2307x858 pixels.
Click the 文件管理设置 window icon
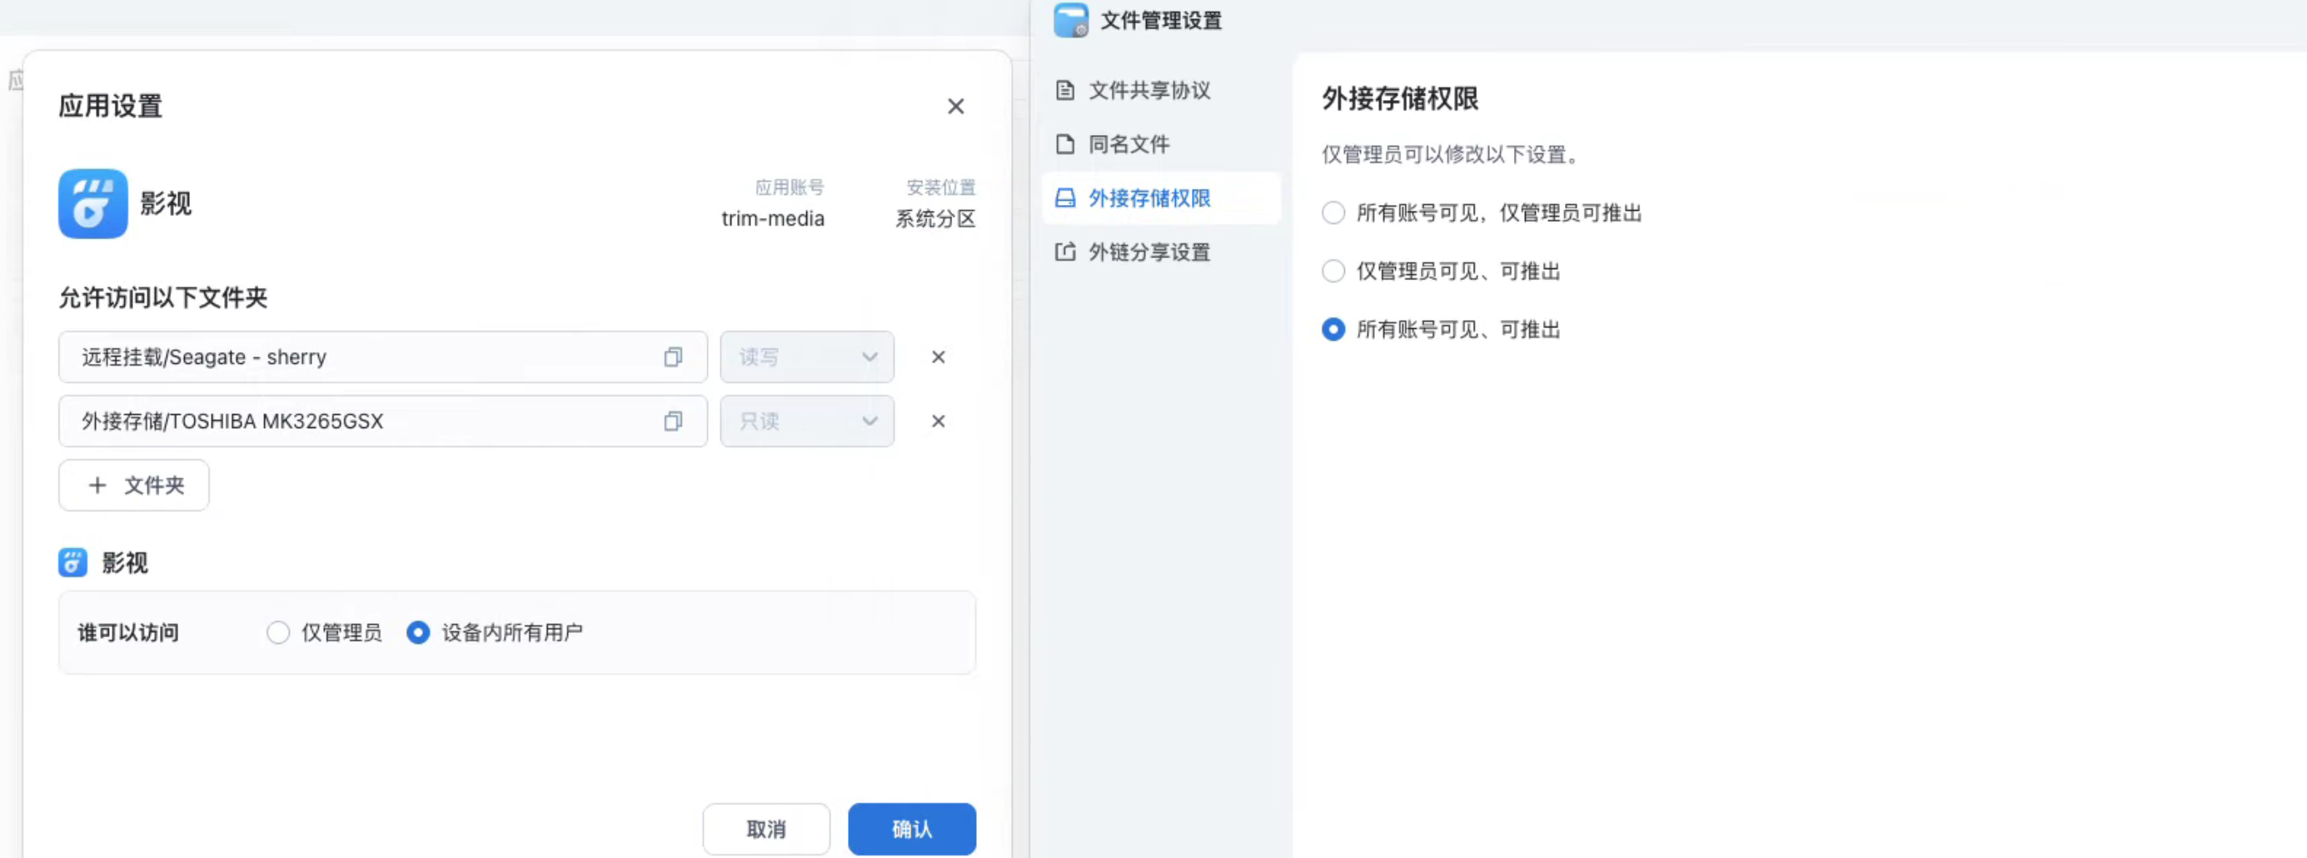coord(1071,20)
